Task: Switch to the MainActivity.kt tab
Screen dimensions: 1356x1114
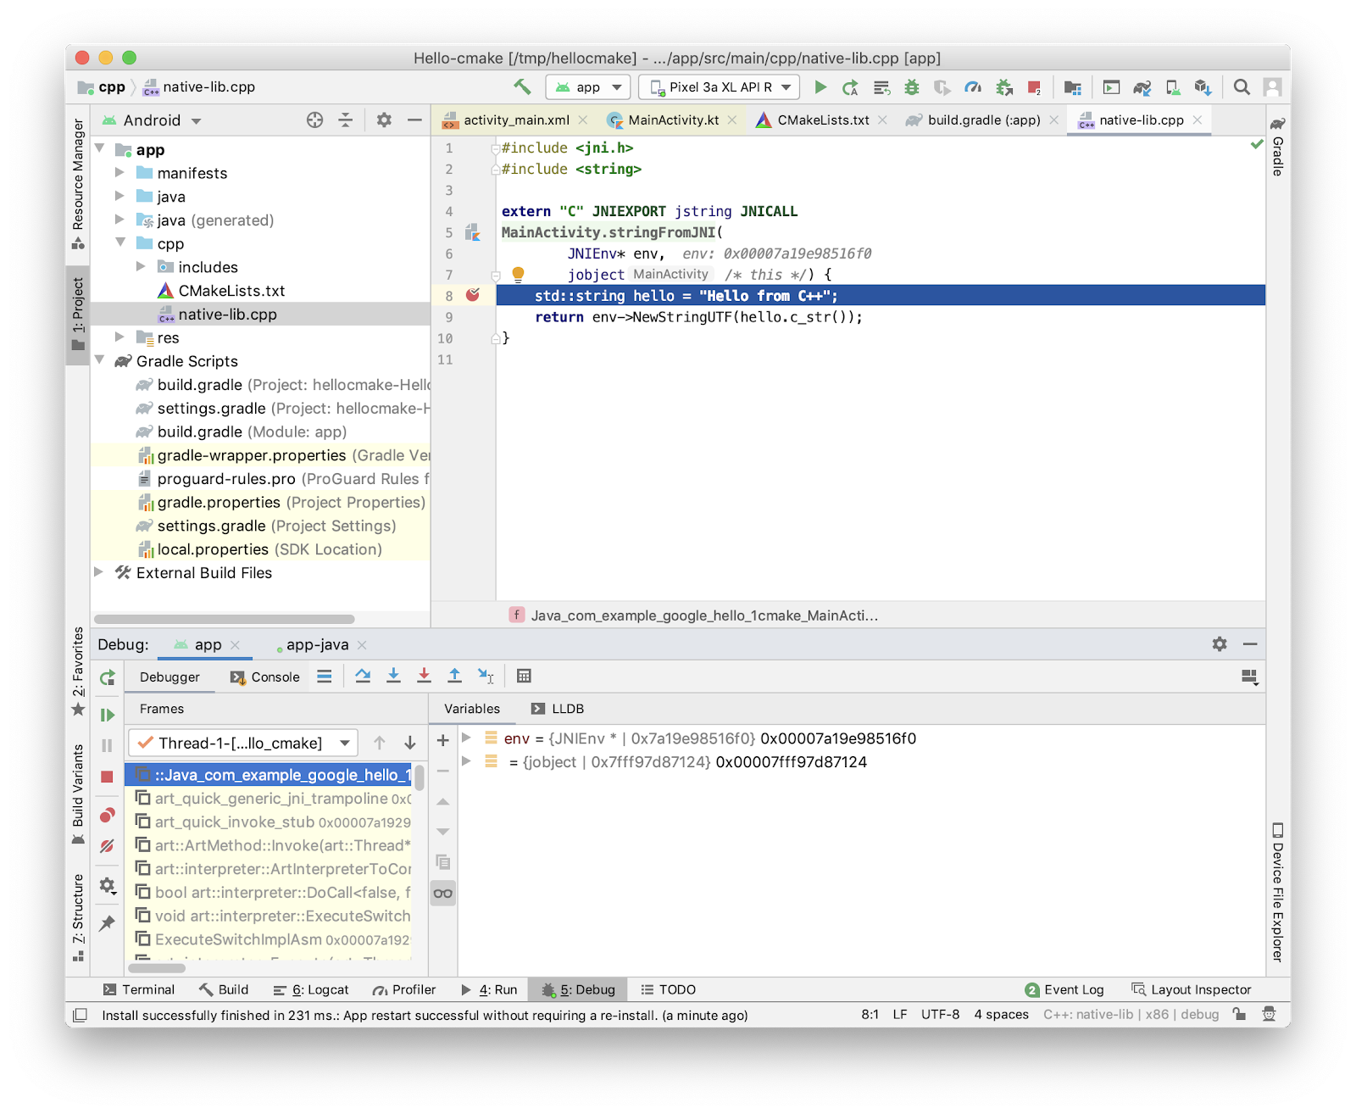Action: (672, 120)
